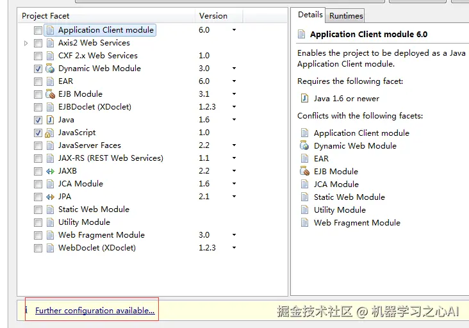Screen dimensions: 469x328
Task: Click the WebDoclet (XDoclet) facet icon
Action: [x=50, y=248]
